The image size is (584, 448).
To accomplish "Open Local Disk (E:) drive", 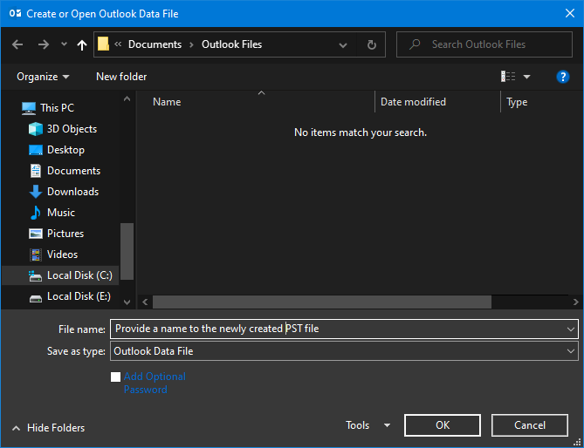I will (79, 296).
